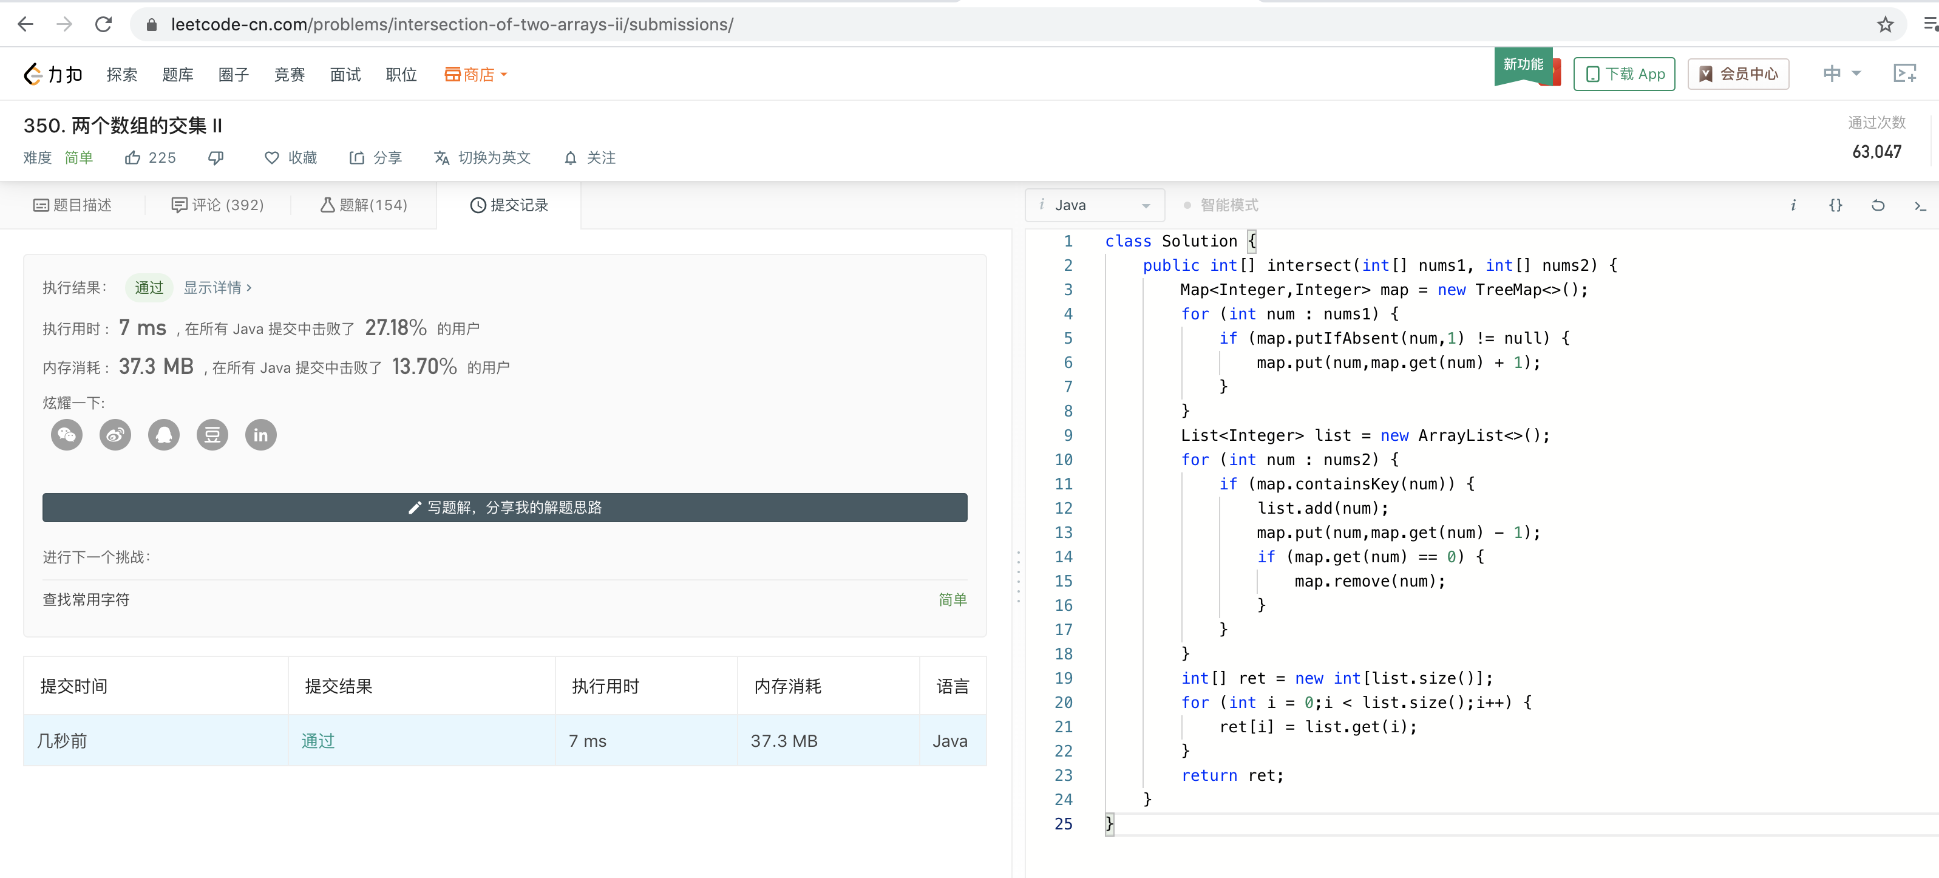Click the browser forward arrow
The height and width of the screenshot is (878, 1939).
tap(65, 24)
